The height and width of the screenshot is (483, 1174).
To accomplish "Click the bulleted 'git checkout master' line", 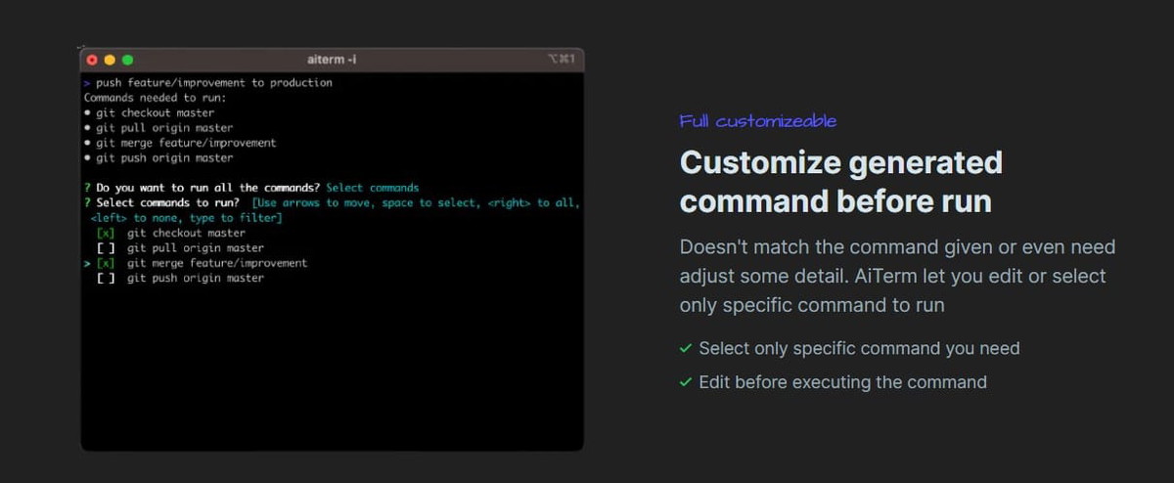I will [x=149, y=112].
